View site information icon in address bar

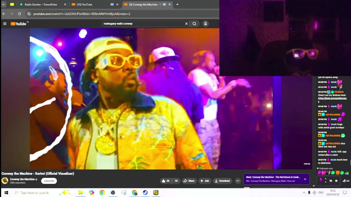click(29, 14)
